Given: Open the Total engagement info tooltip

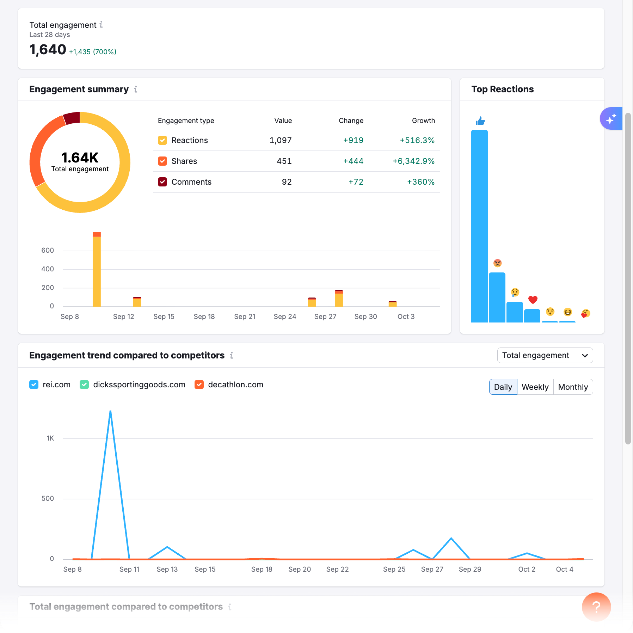Looking at the screenshot, I should coord(102,25).
